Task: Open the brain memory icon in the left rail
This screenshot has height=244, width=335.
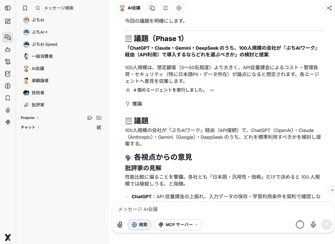Action: tap(8, 86)
